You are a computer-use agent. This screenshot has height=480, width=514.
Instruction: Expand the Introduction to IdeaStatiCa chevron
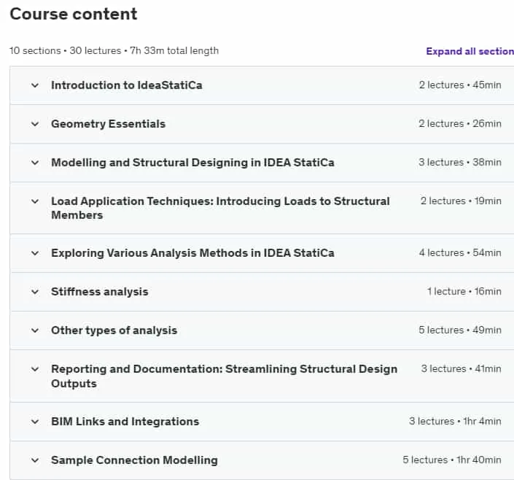[35, 85]
